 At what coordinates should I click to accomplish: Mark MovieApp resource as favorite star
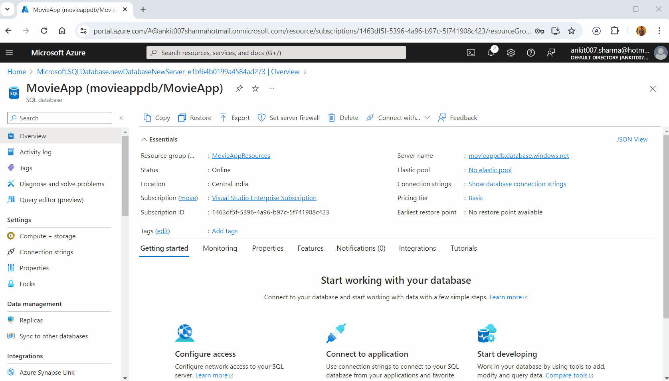pyautogui.click(x=255, y=88)
